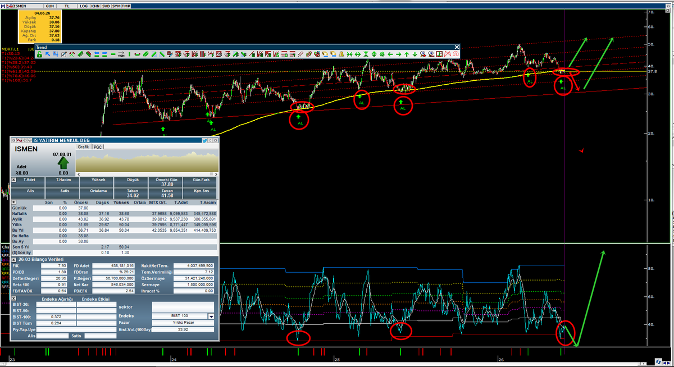Click the right scroll arrow under mini chart
Image resolution: width=674 pixels, height=367 pixels.
tap(216, 174)
